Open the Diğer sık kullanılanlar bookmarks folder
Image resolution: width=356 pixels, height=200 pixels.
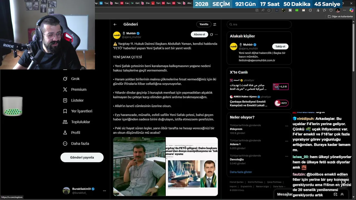340,16
